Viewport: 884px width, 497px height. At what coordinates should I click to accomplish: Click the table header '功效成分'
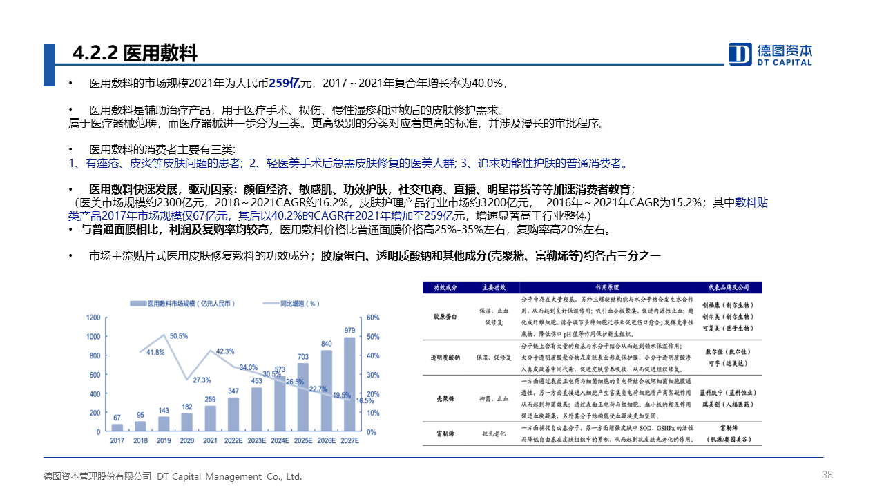pos(446,287)
